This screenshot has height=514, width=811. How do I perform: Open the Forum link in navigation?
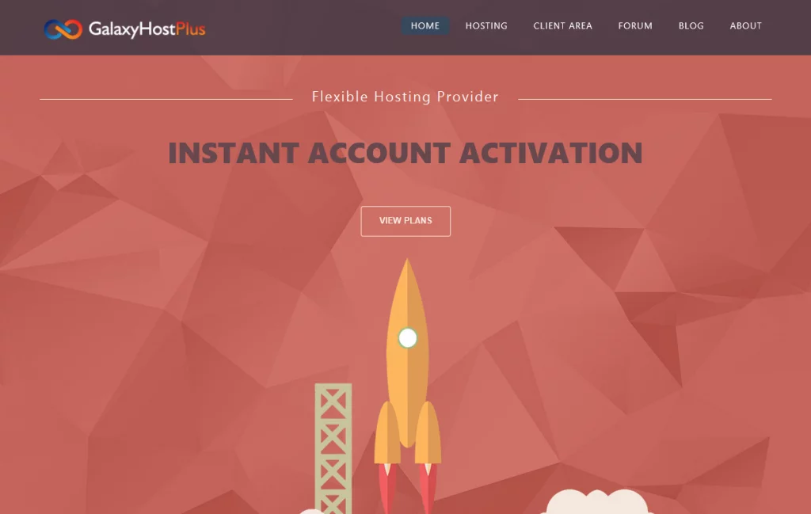pyautogui.click(x=635, y=26)
